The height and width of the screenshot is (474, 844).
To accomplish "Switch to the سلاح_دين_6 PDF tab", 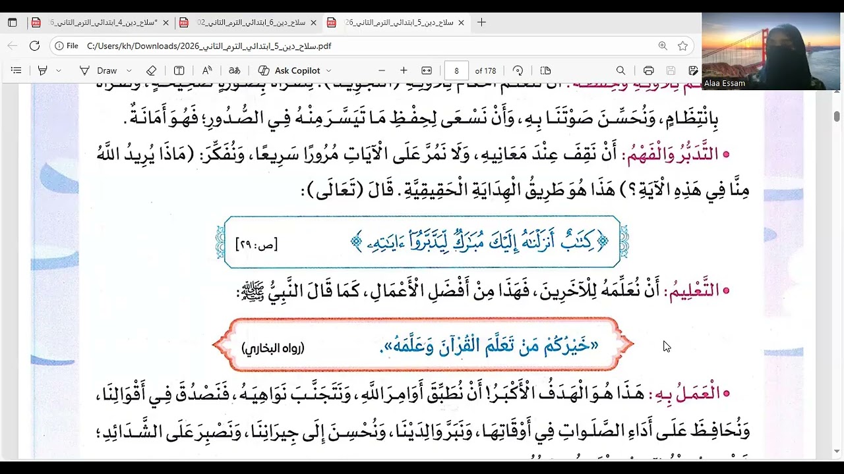I will pyautogui.click(x=247, y=22).
